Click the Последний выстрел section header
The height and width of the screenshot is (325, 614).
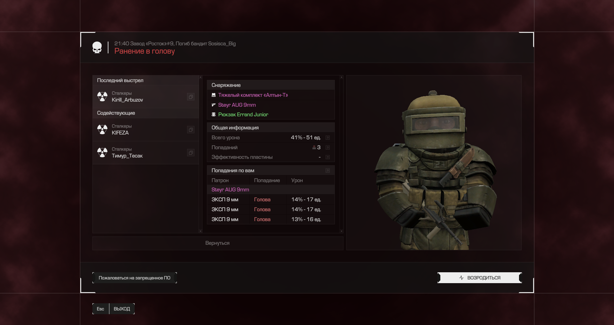146,80
